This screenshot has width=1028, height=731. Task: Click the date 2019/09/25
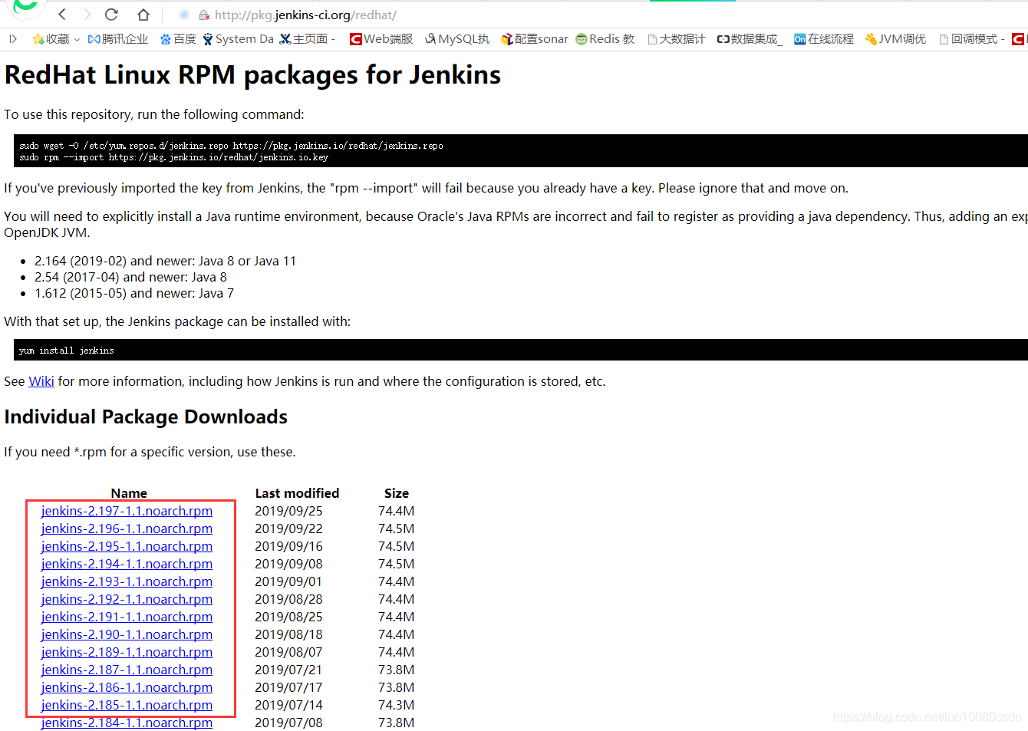[288, 511]
